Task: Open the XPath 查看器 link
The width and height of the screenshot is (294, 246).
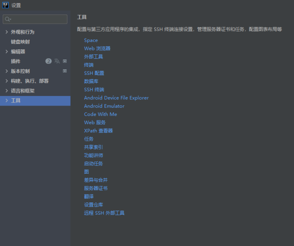Action: (x=98, y=130)
